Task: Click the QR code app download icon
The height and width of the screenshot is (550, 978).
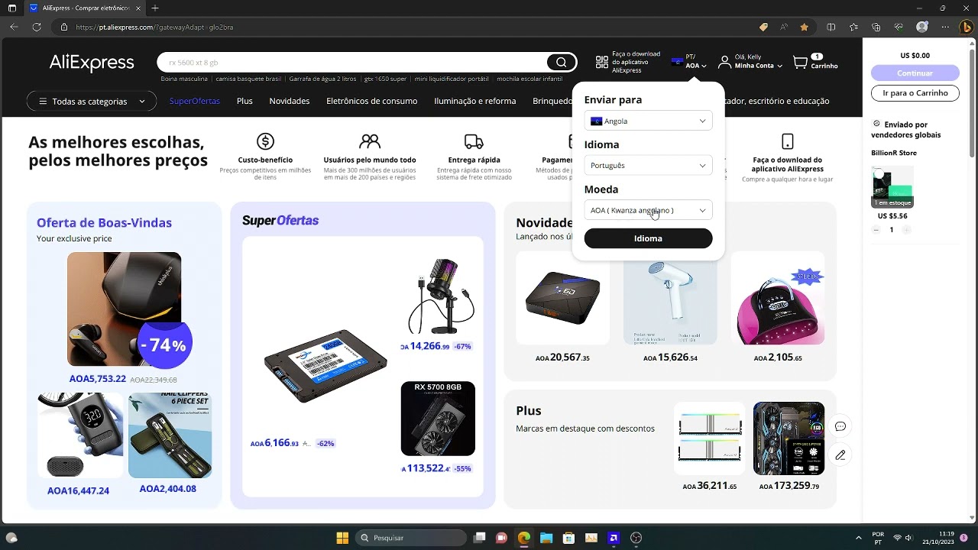Action: [602, 63]
